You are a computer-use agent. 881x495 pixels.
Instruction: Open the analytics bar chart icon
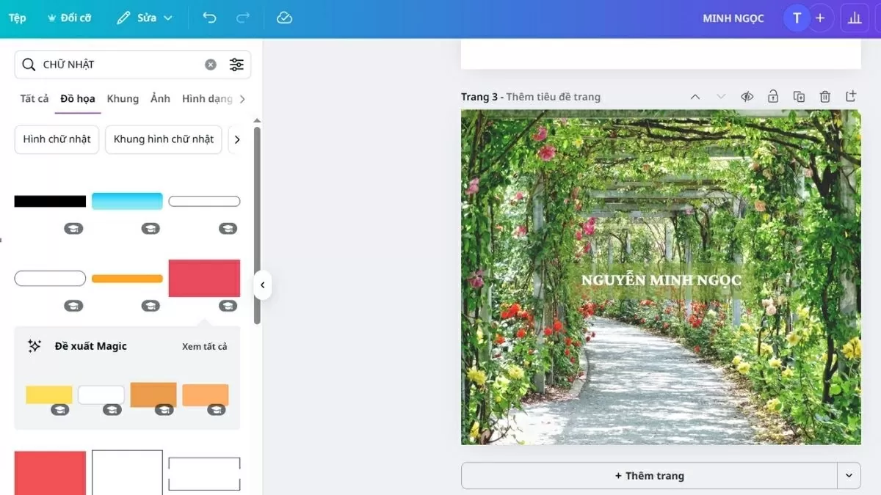pyautogui.click(x=854, y=18)
